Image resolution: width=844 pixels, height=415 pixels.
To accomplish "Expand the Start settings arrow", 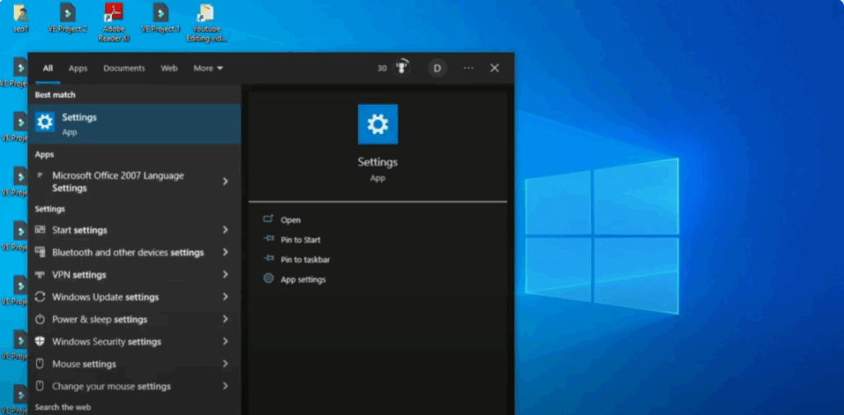I will click(x=225, y=231).
